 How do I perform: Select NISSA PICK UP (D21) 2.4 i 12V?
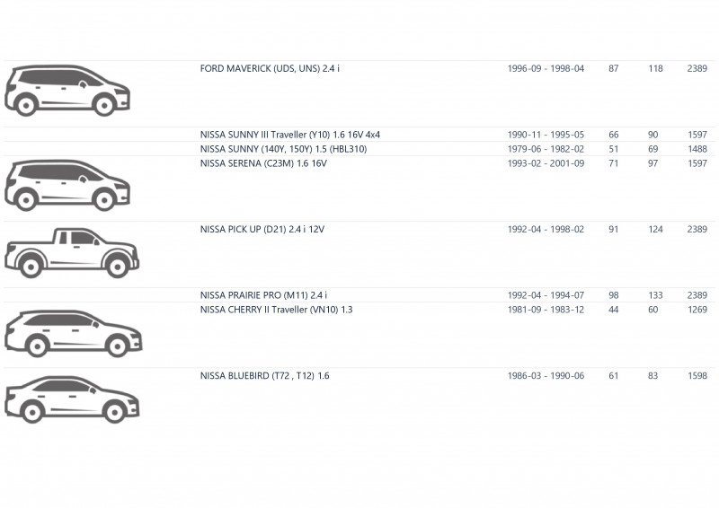(x=262, y=229)
